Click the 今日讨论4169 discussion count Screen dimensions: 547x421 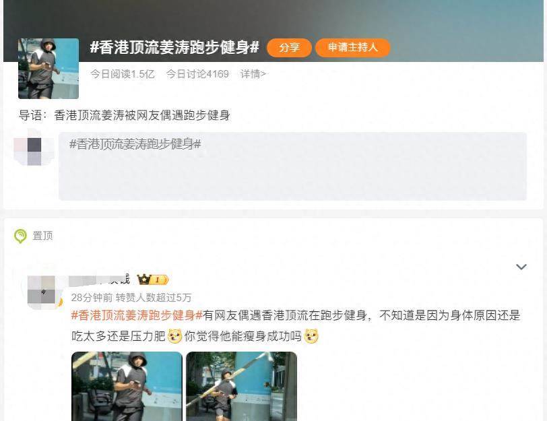pyautogui.click(x=197, y=74)
